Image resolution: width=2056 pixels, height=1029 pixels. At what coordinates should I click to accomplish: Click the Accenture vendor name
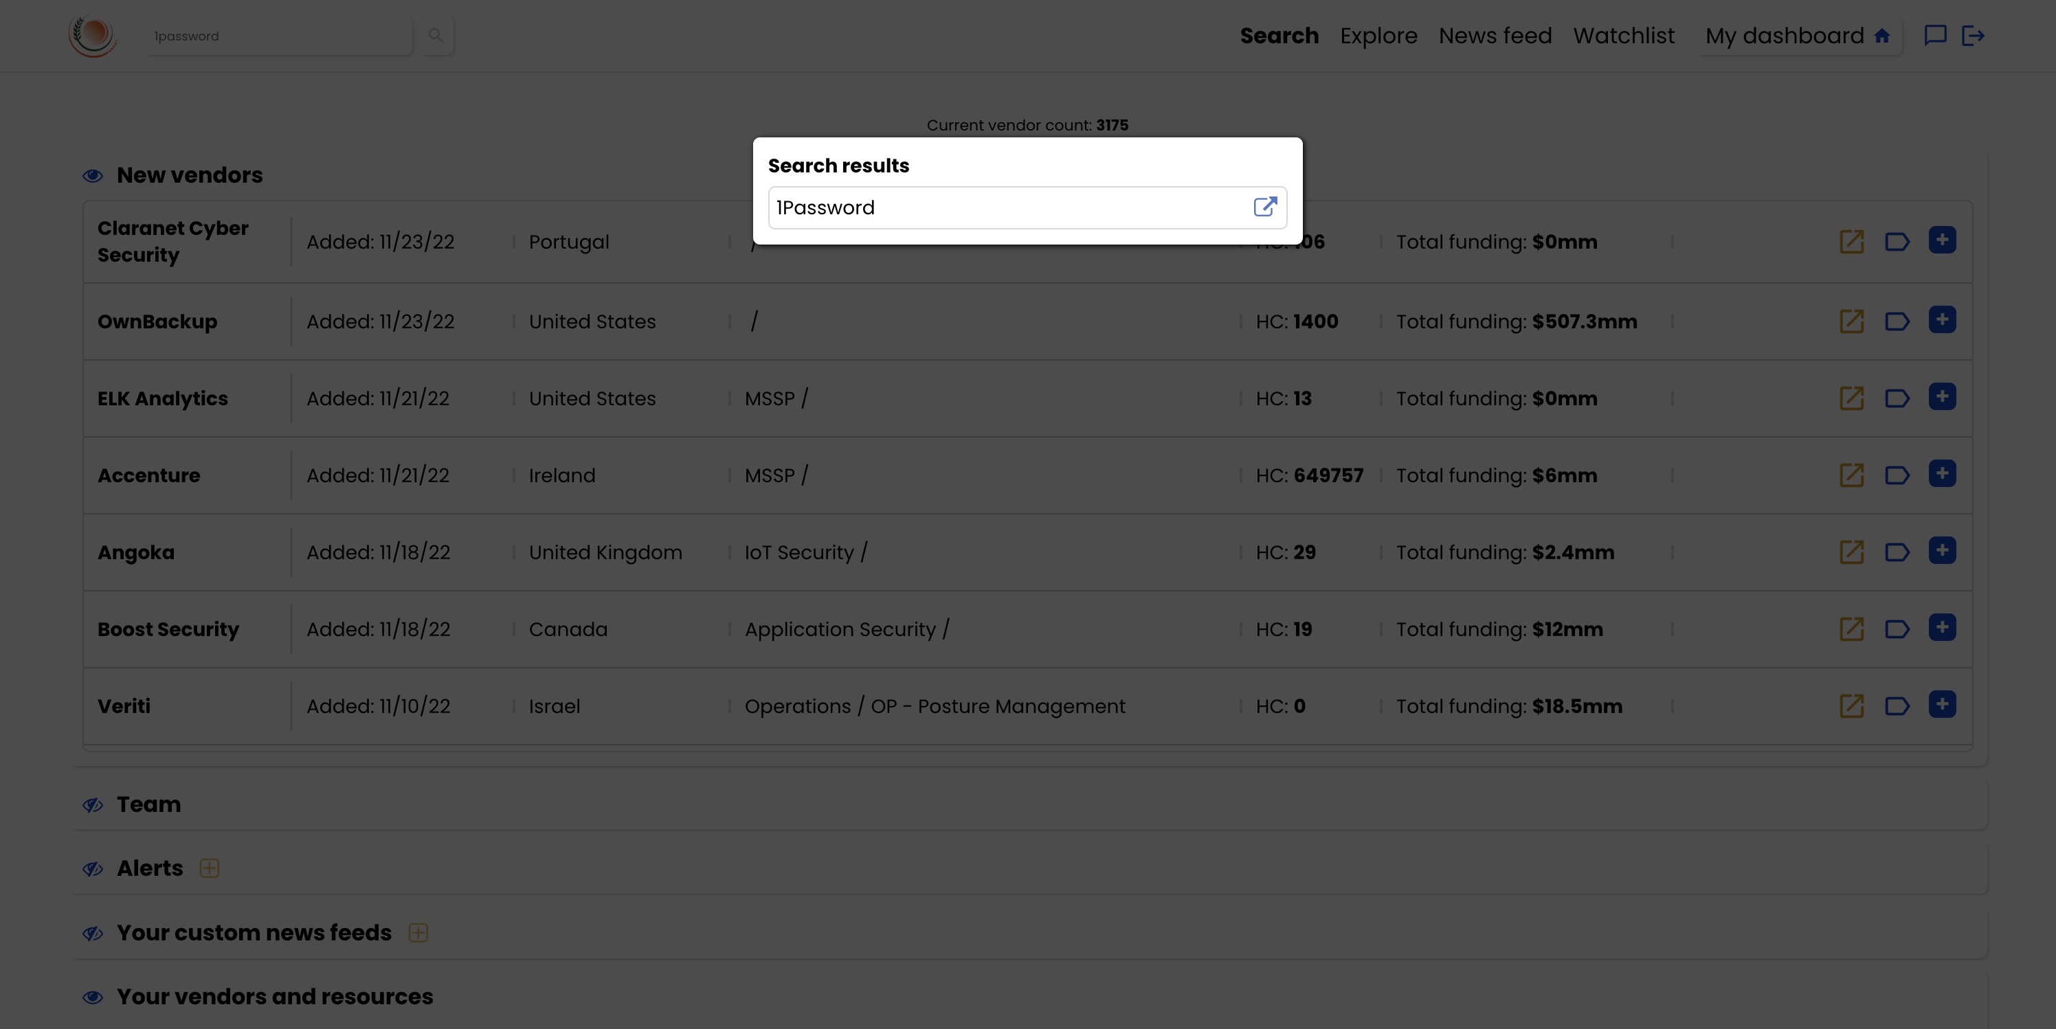(x=148, y=475)
